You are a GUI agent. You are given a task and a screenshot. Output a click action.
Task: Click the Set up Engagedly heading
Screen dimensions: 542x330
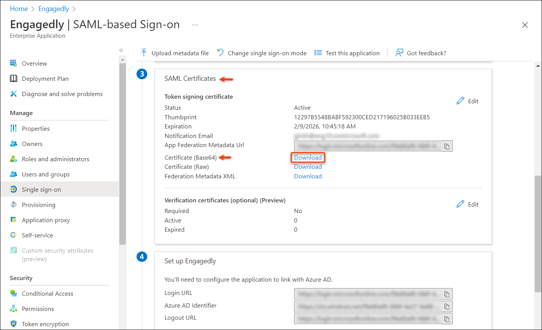click(190, 261)
